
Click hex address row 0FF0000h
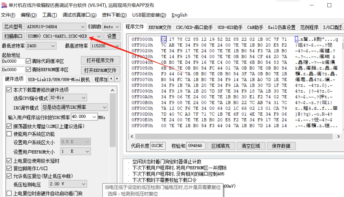tap(142, 39)
